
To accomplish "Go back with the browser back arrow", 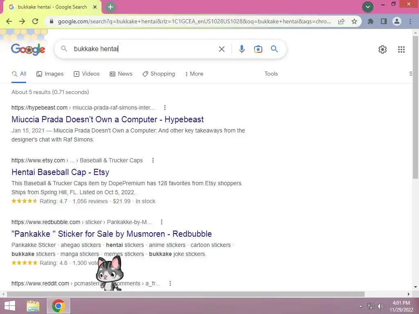I will [9, 21].
